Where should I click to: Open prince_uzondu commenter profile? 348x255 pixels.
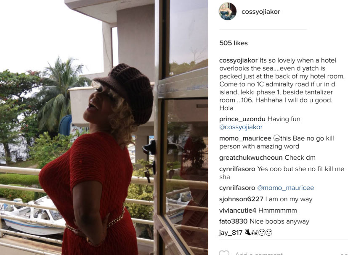(x=242, y=119)
